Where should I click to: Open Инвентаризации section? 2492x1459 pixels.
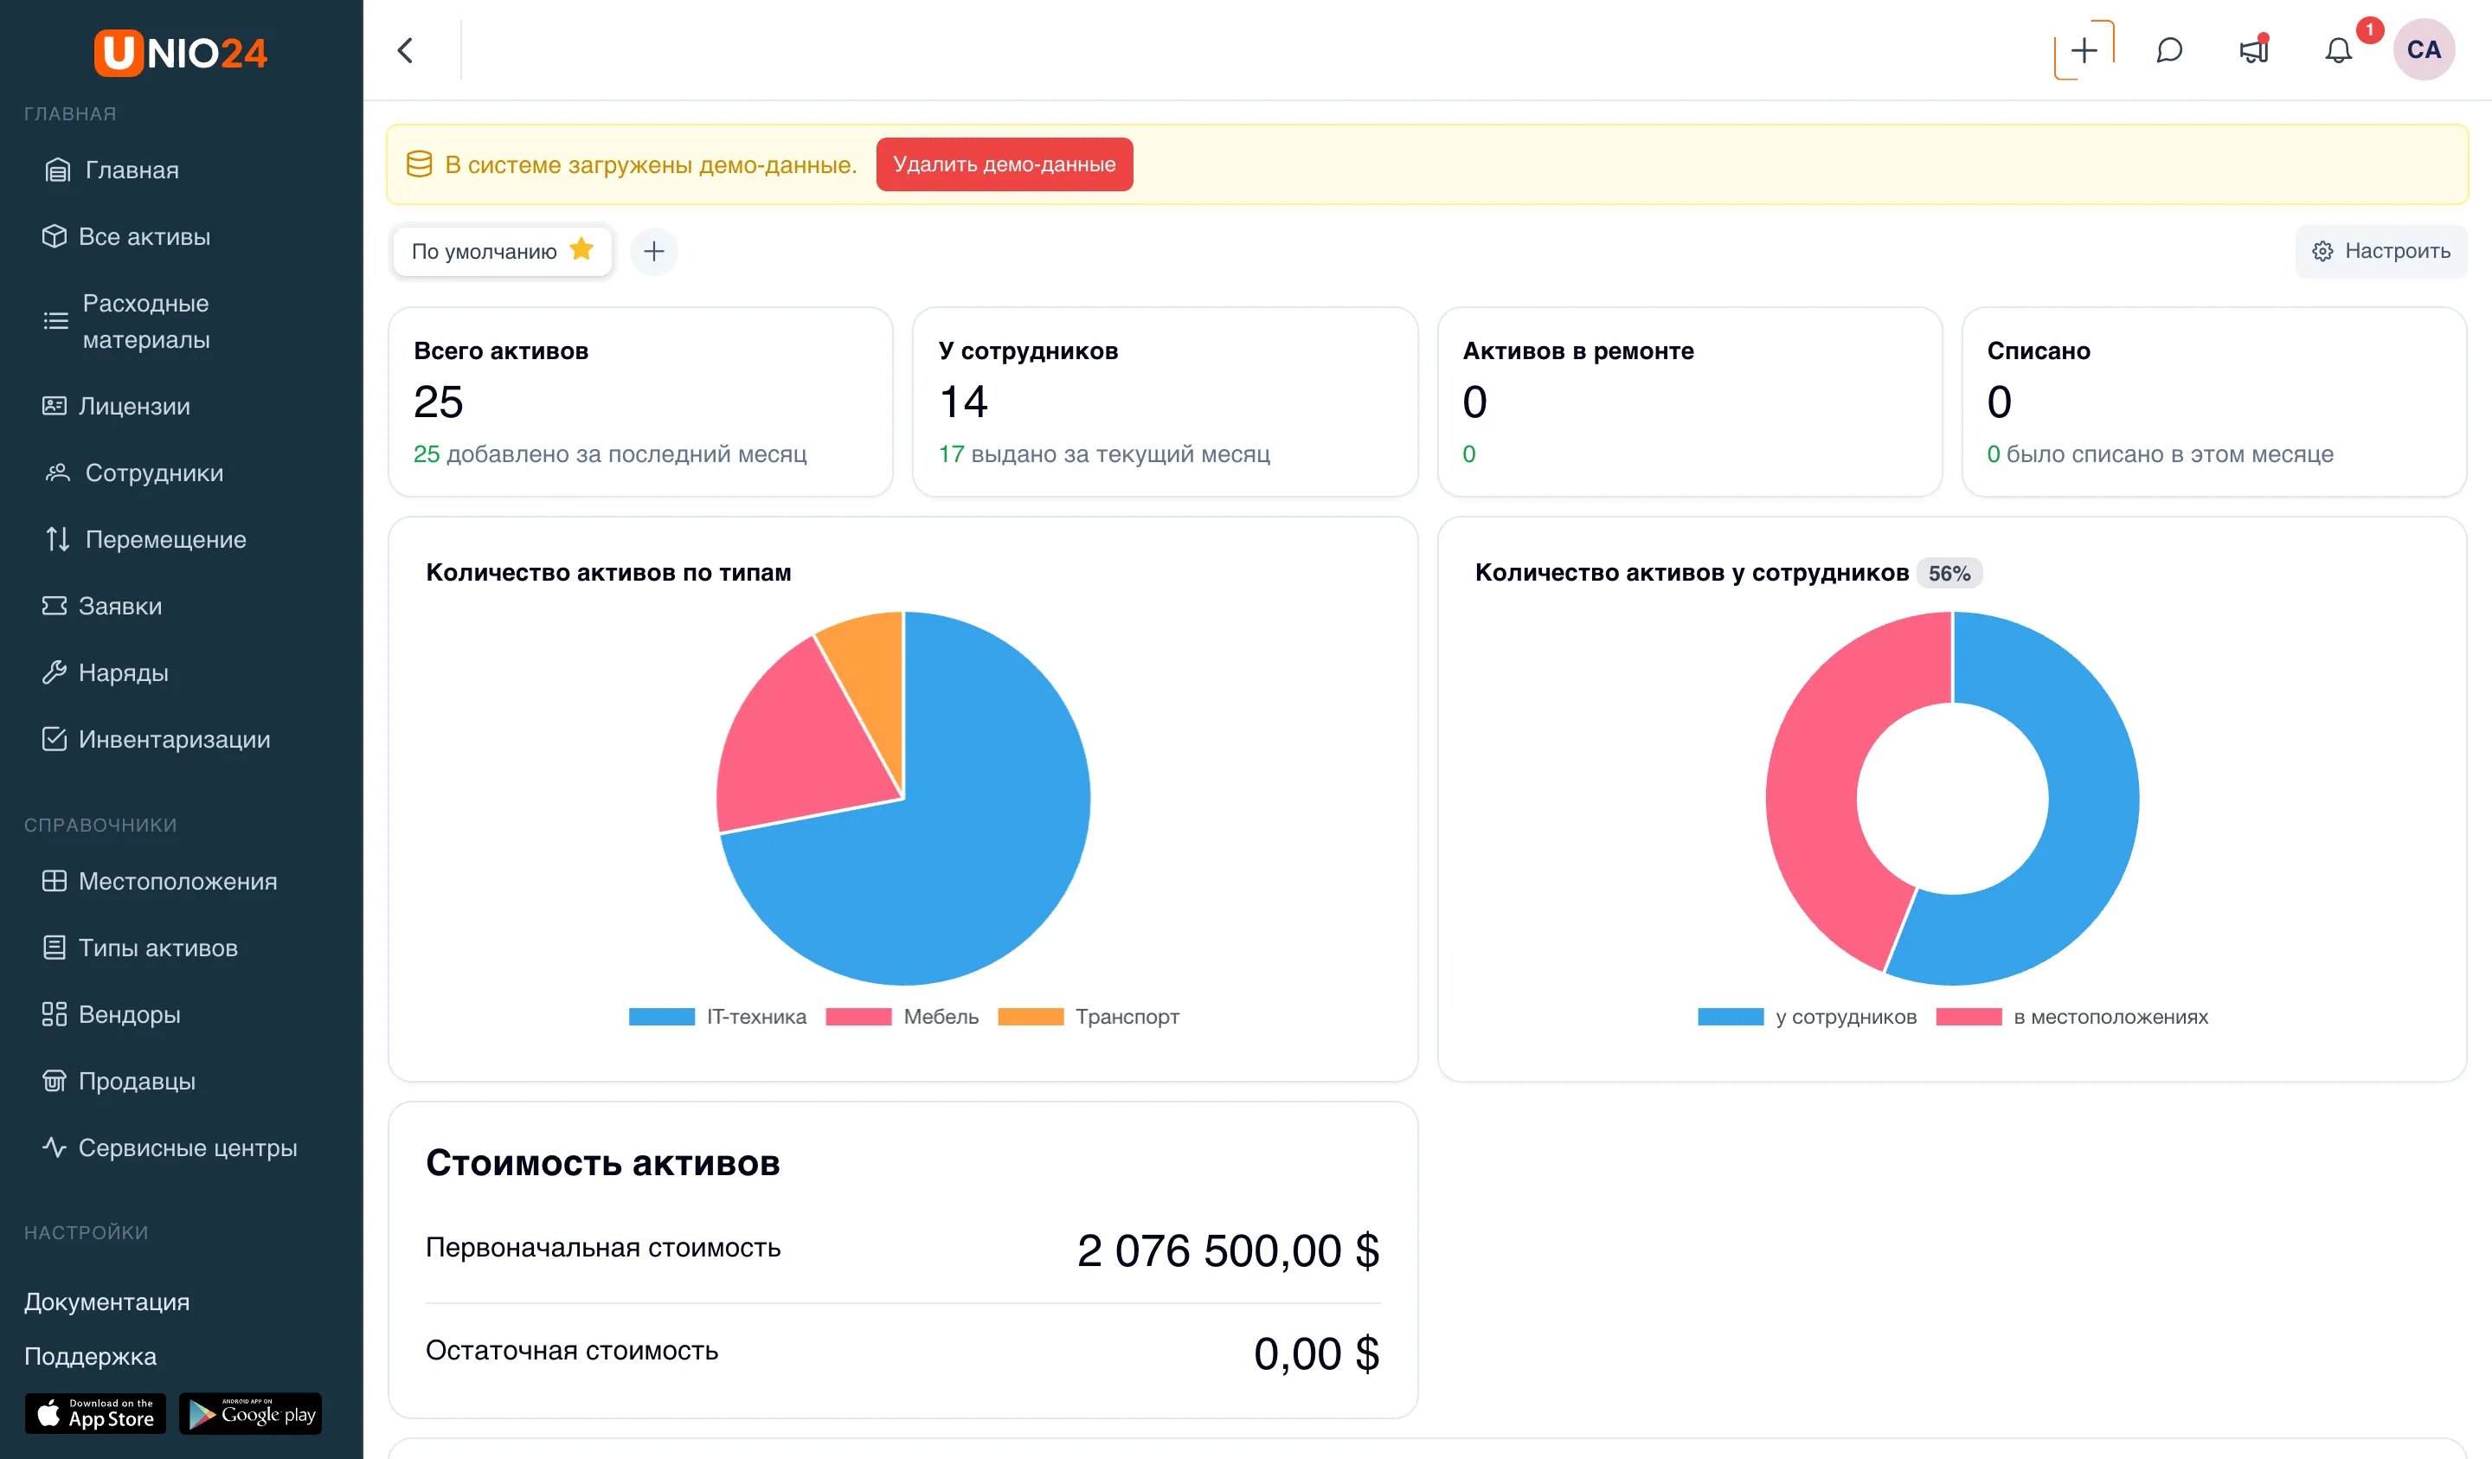click(x=174, y=739)
